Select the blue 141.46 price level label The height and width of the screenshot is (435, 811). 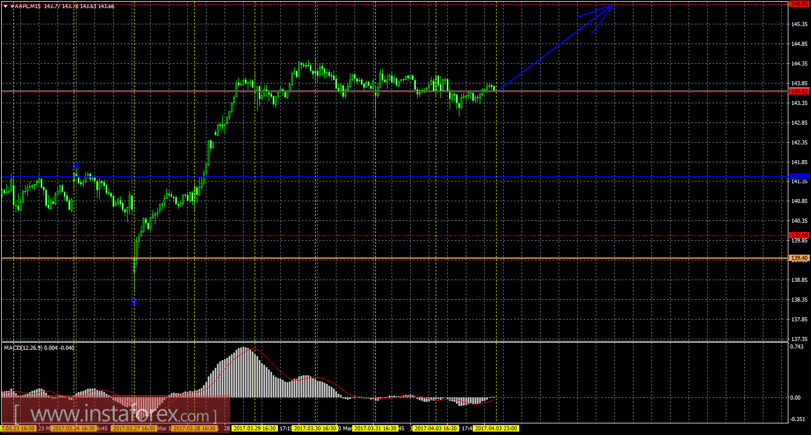coord(800,176)
